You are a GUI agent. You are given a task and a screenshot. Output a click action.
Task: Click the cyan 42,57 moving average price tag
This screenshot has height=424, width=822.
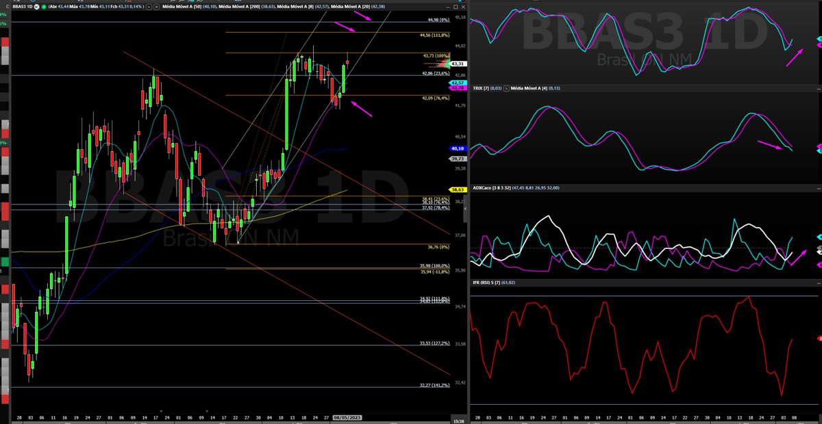pyautogui.click(x=458, y=82)
